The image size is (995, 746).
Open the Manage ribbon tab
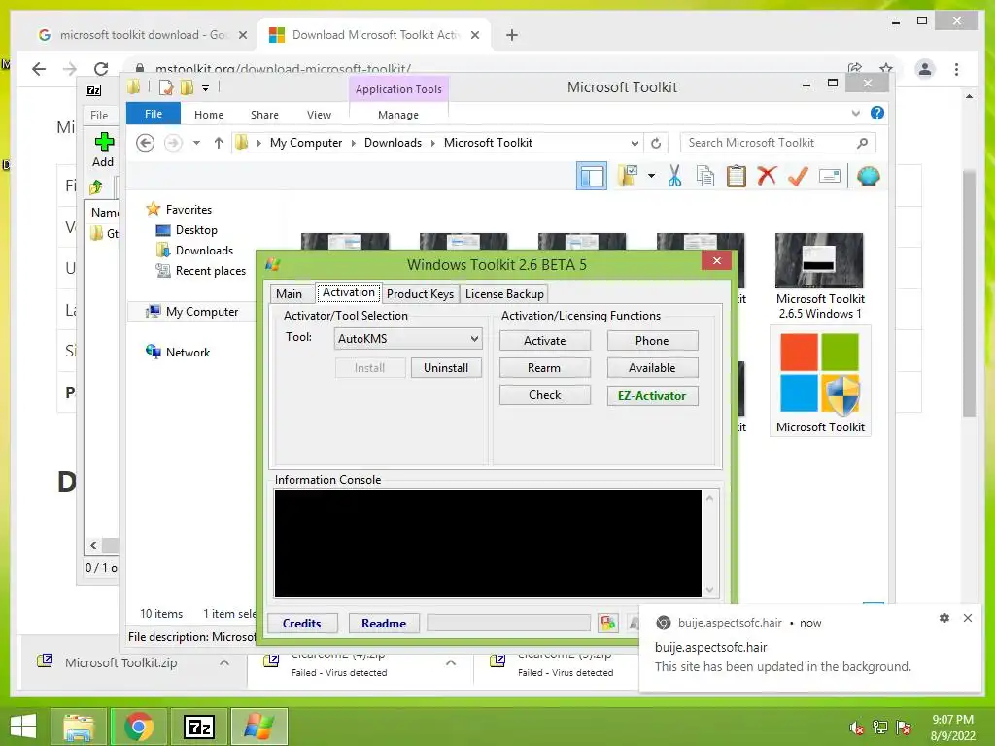pyautogui.click(x=398, y=115)
